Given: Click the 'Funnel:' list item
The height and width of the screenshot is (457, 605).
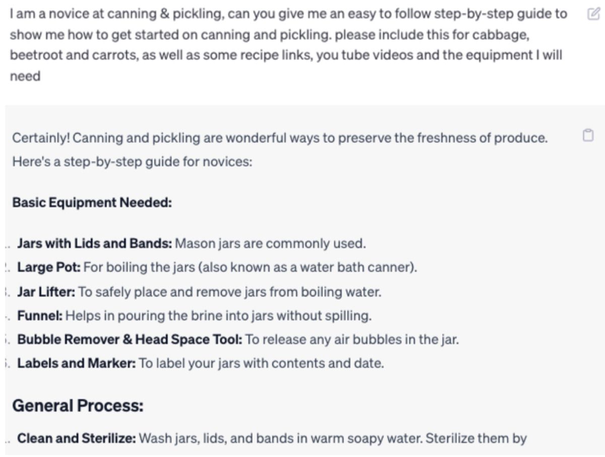Looking at the screenshot, I should click(194, 316).
